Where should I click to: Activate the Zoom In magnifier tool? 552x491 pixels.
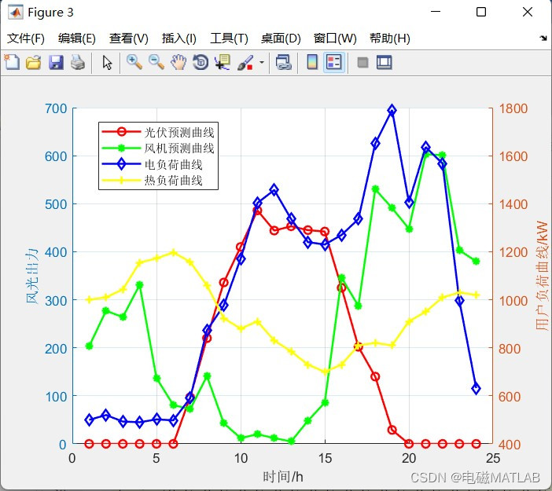click(x=134, y=63)
